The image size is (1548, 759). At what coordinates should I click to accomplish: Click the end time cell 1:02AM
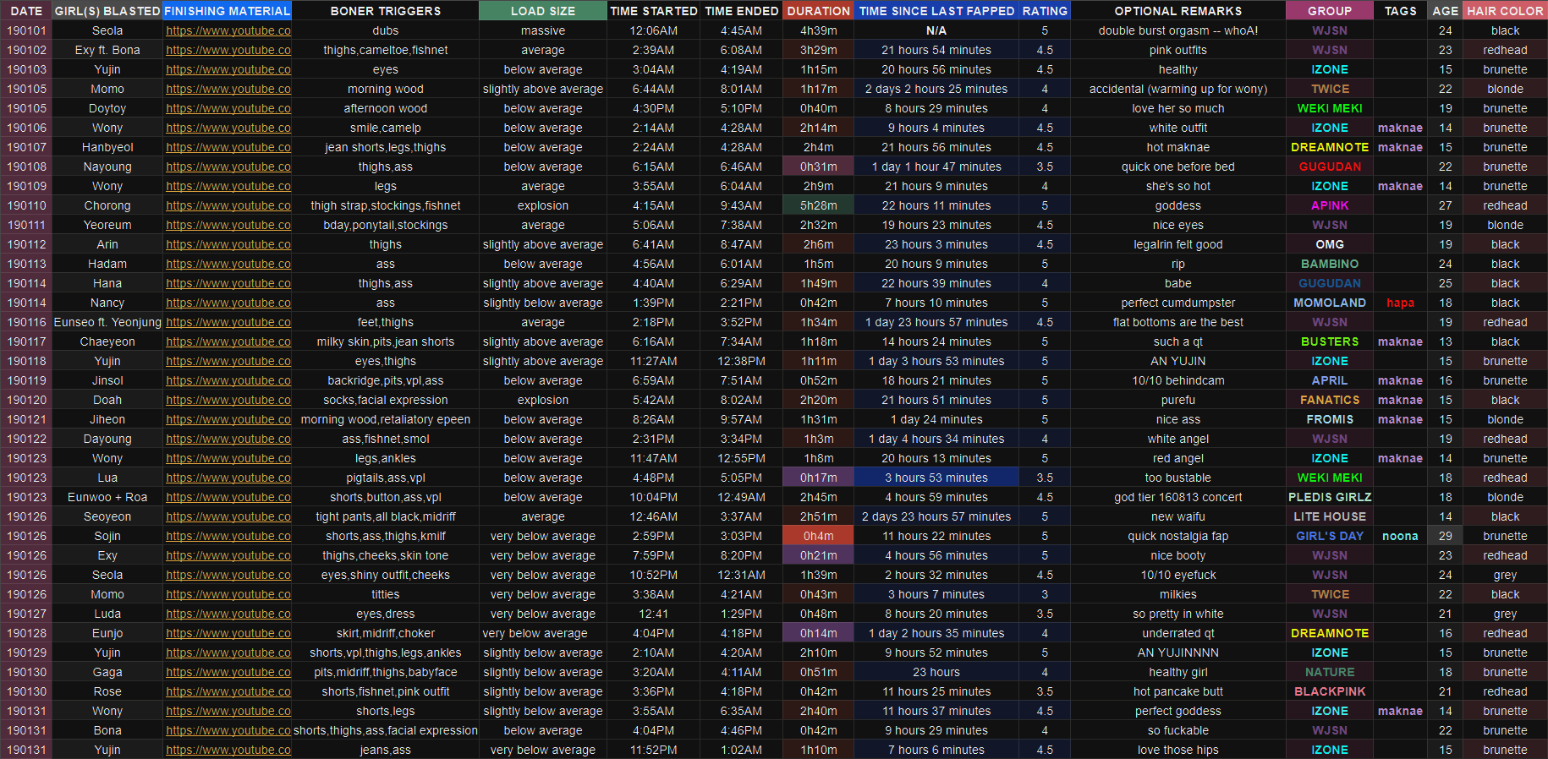tap(742, 750)
